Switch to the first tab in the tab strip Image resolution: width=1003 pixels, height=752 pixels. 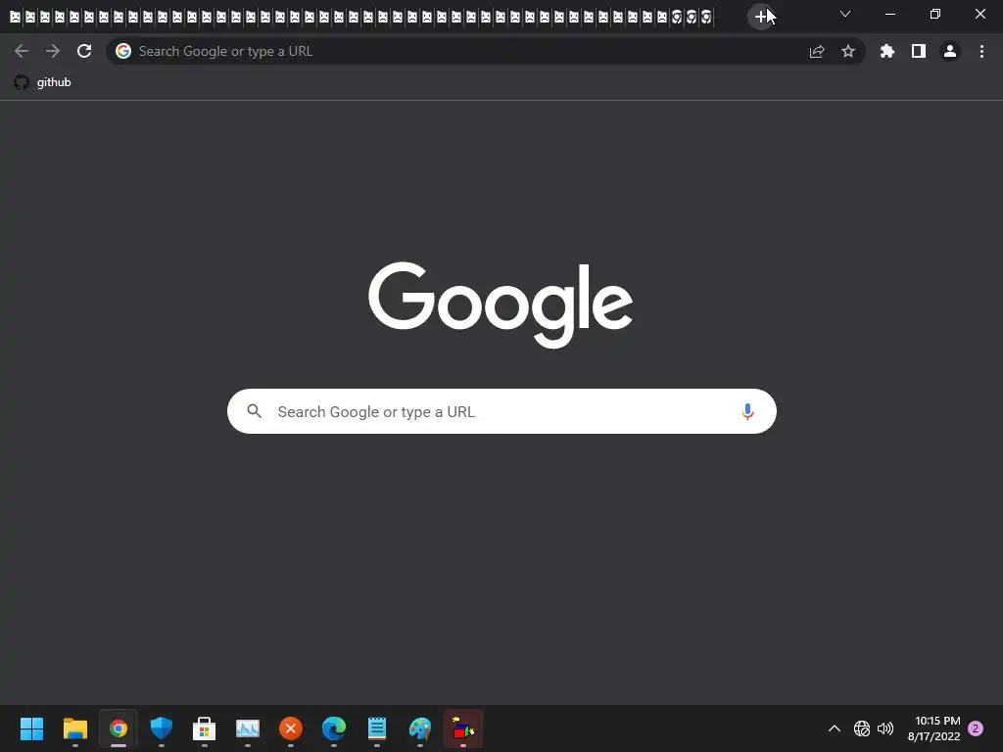[16, 17]
